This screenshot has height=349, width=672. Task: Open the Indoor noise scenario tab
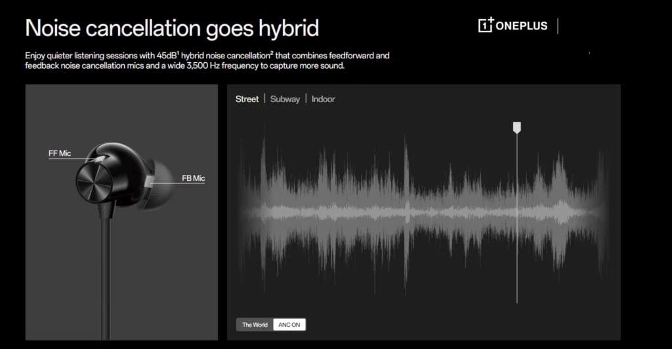[x=323, y=99]
